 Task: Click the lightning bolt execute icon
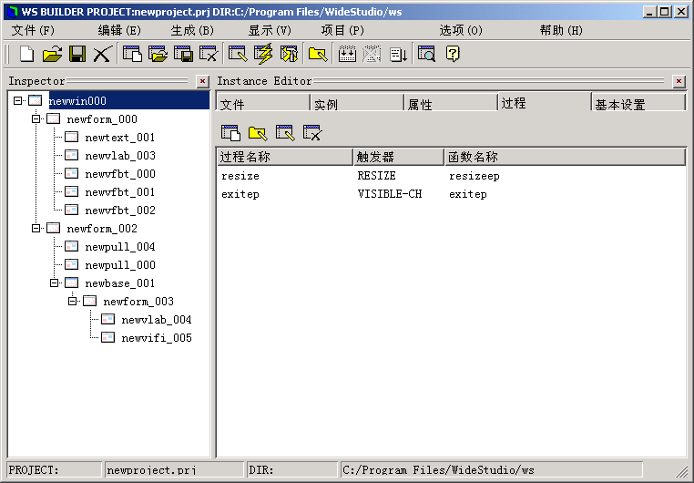point(263,54)
